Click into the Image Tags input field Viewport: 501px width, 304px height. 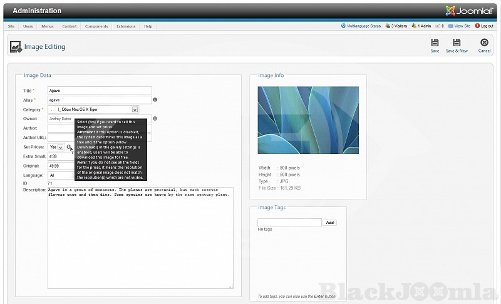(x=289, y=223)
